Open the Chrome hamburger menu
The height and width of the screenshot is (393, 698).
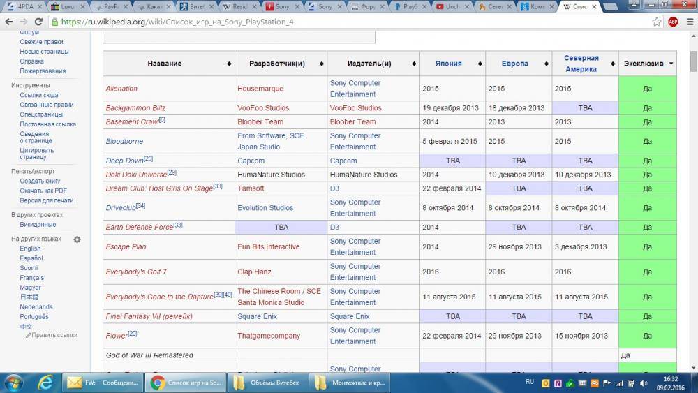pyautogui.click(x=688, y=22)
